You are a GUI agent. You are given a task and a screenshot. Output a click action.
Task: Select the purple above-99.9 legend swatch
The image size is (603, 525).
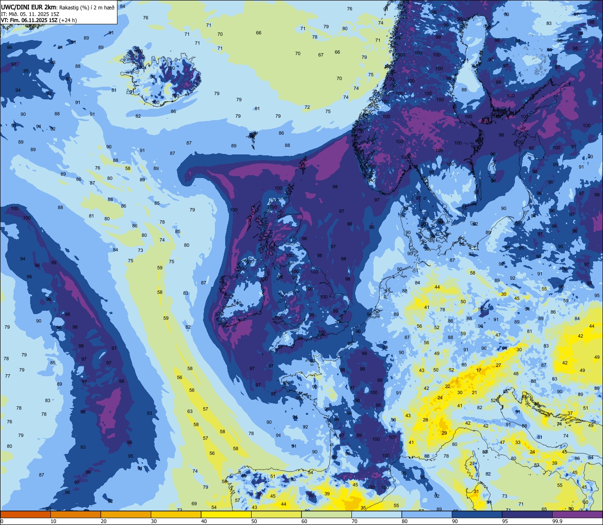click(x=577, y=514)
